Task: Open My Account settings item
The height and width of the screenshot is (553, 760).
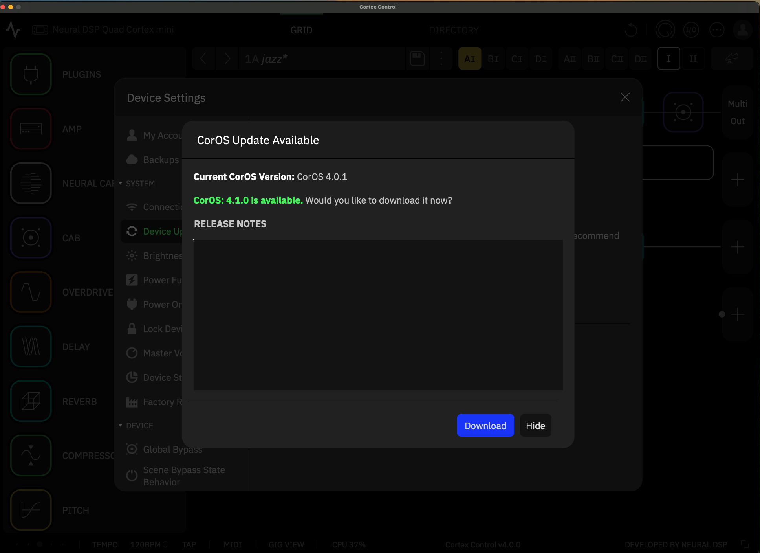Action: tap(153, 136)
